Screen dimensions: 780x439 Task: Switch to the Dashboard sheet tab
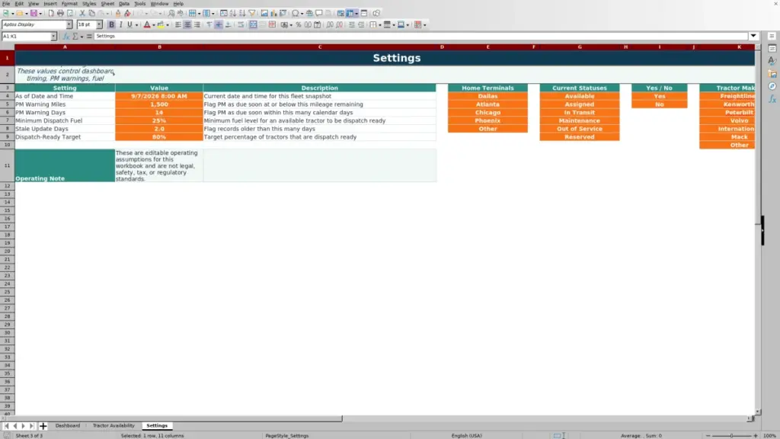(68, 425)
